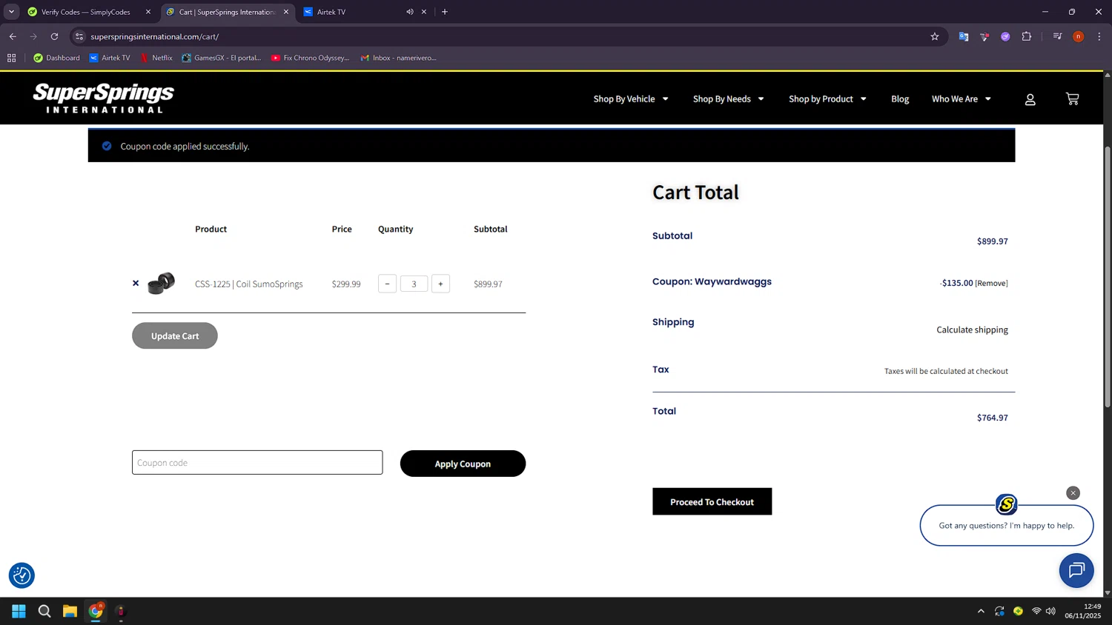
Task: Open the tab search dropdown arrow
Action: 11,12
